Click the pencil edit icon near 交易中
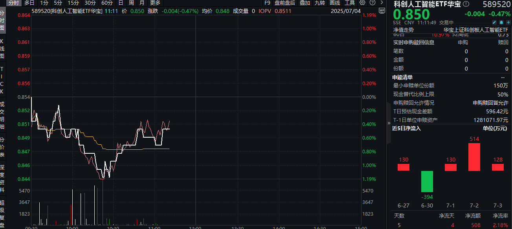The width and height of the screenshot is (512, 229). pyautogui.click(x=494, y=22)
